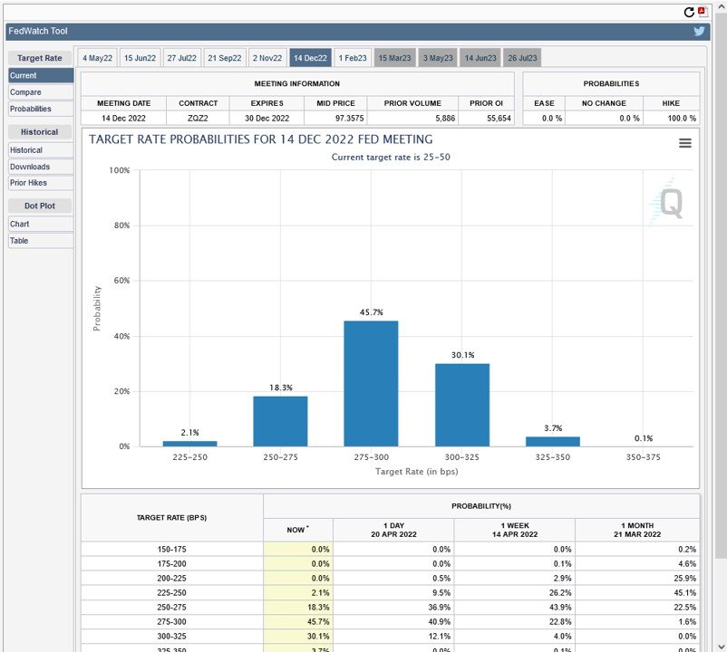This screenshot has height=652, width=727.
Task: Open Chart under Dot Plot section
Action: click(x=20, y=224)
